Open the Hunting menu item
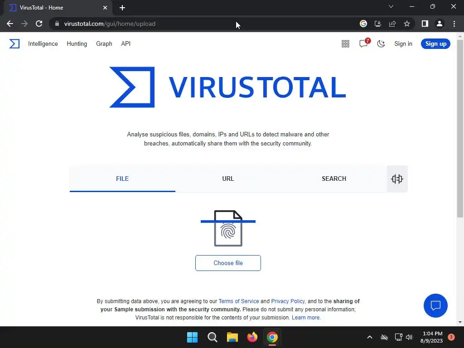Image resolution: width=464 pixels, height=348 pixels. click(x=77, y=44)
